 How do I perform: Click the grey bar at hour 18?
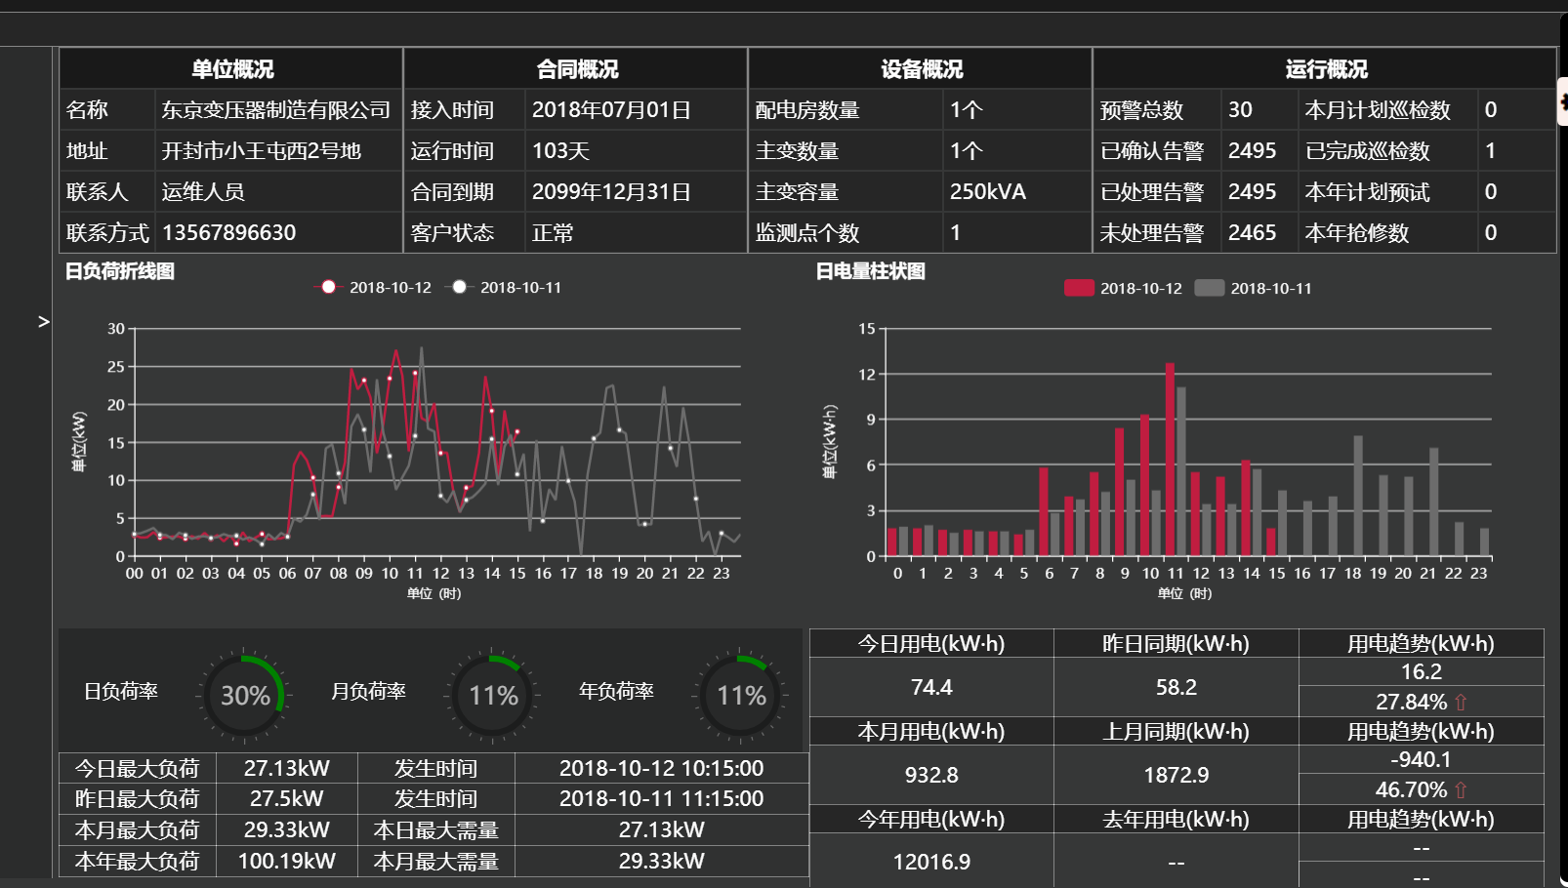click(1357, 496)
